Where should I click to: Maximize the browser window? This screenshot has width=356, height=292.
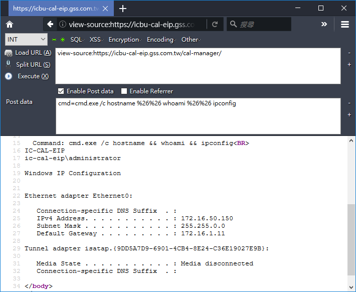[321, 8]
